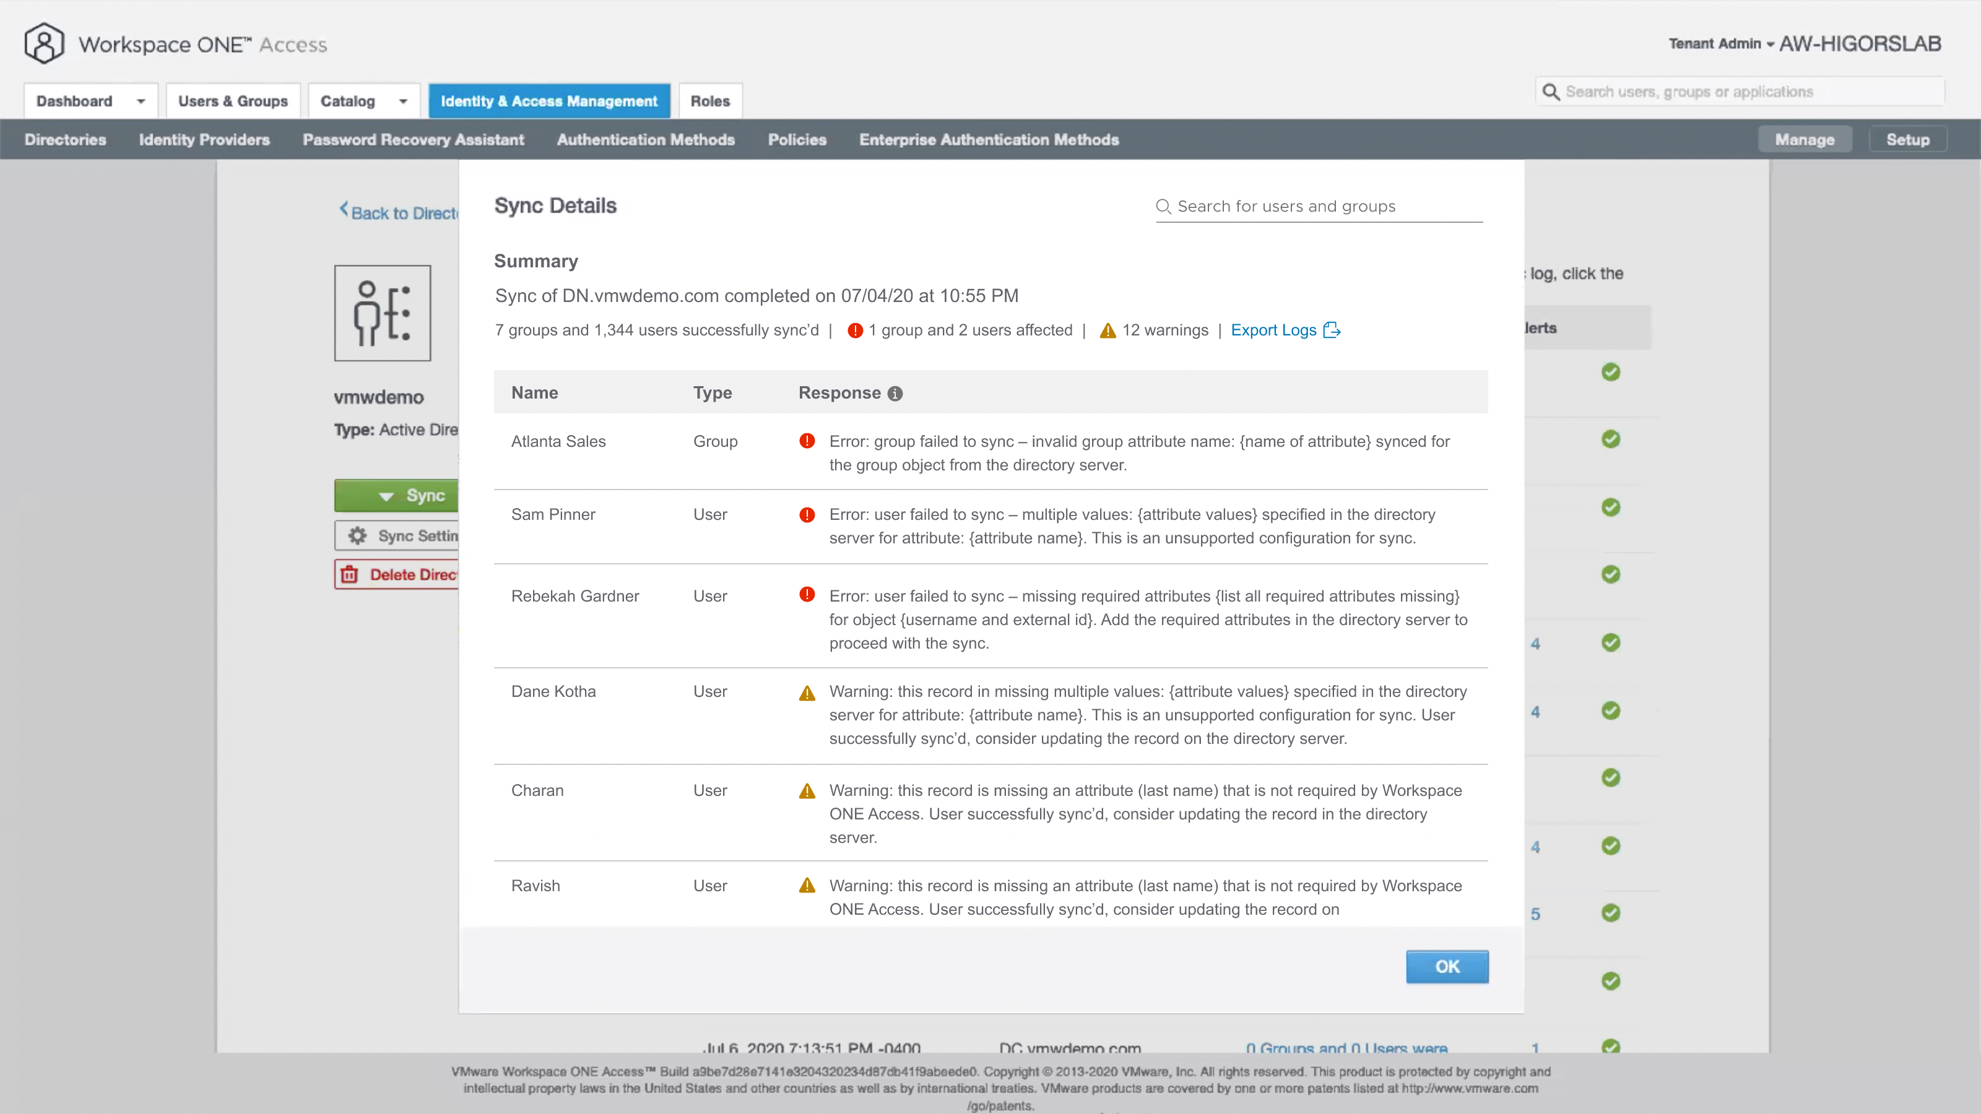
Task: Click the Export Logs link
Action: 1273,330
